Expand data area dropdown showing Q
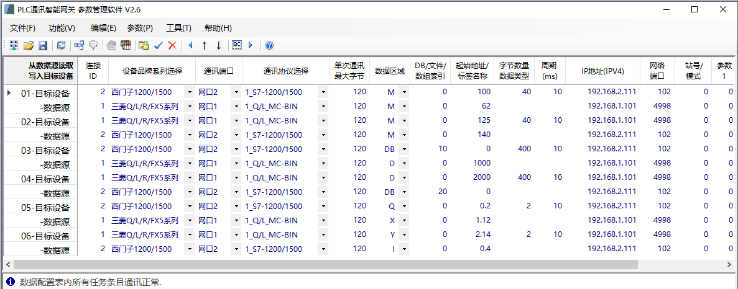 click(x=404, y=207)
